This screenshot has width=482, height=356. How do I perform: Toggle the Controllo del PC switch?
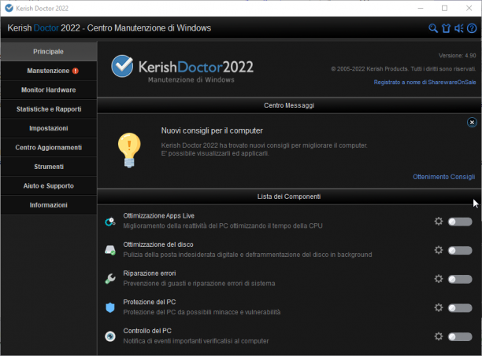click(x=460, y=336)
